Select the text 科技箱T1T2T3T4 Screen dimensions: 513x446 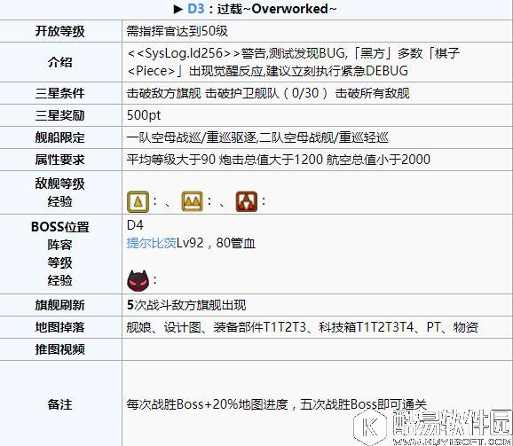367,327
